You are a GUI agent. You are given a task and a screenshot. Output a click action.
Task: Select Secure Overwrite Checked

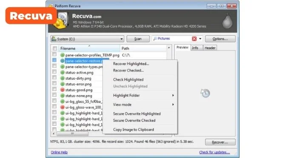tap(134, 121)
